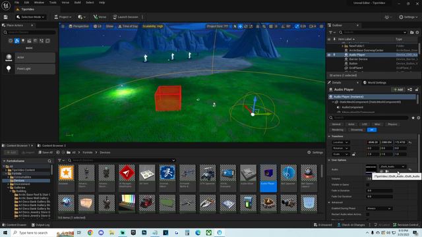Open the Help menu

coord(102,3)
